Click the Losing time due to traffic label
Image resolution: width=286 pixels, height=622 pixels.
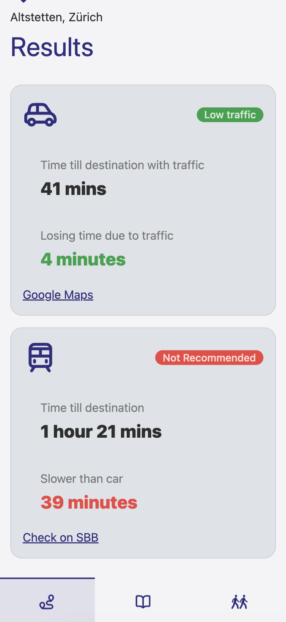pyautogui.click(x=107, y=236)
